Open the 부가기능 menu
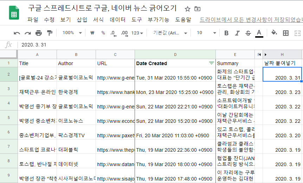The width and height of the screenshot is (303, 183). [x=159, y=20]
